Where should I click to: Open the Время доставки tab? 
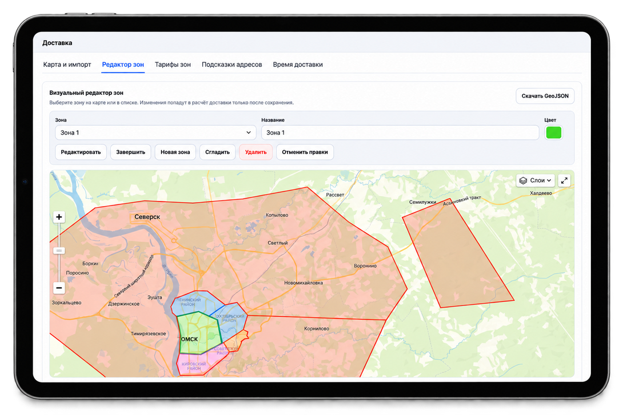298,65
